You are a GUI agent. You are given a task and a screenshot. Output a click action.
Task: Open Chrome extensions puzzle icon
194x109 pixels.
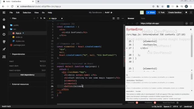177,6
